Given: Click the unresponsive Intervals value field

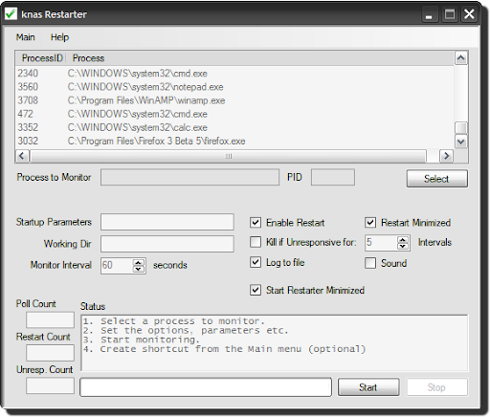Looking at the screenshot, I should point(381,243).
